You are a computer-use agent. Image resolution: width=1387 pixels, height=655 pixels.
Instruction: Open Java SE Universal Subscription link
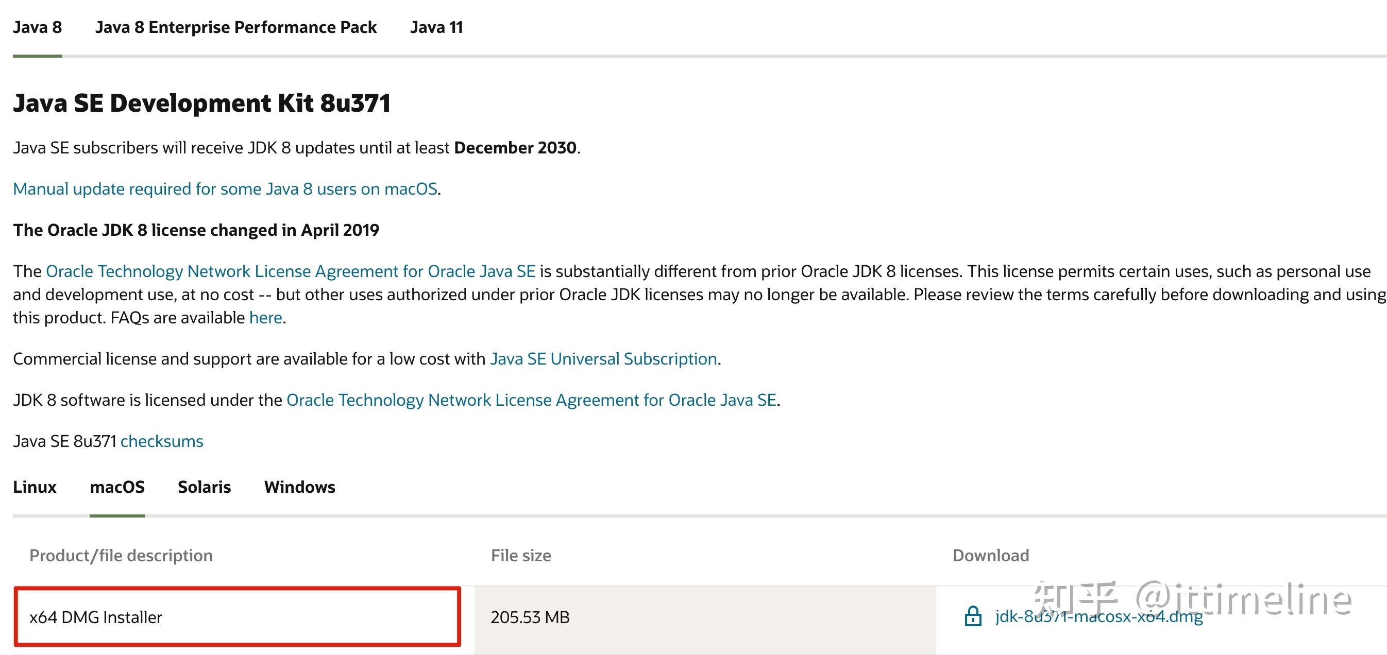point(603,359)
